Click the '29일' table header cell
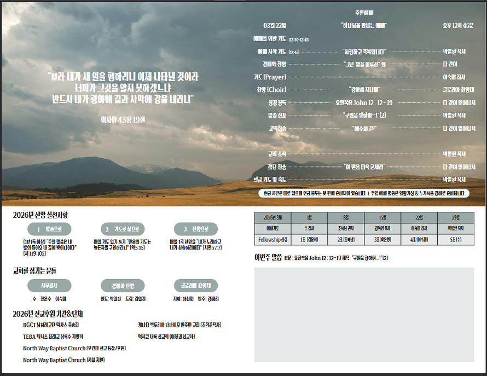The image size is (487, 376). (x=456, y=217)
